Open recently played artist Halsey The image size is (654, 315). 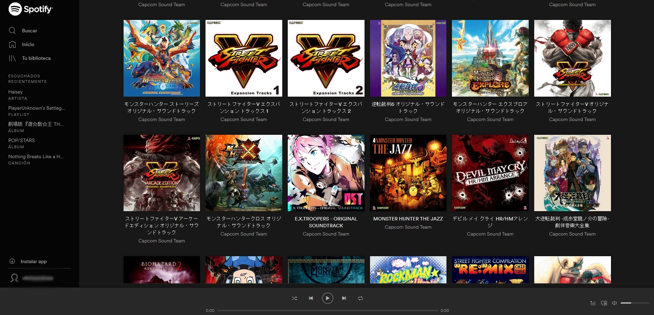click(15, 92)
